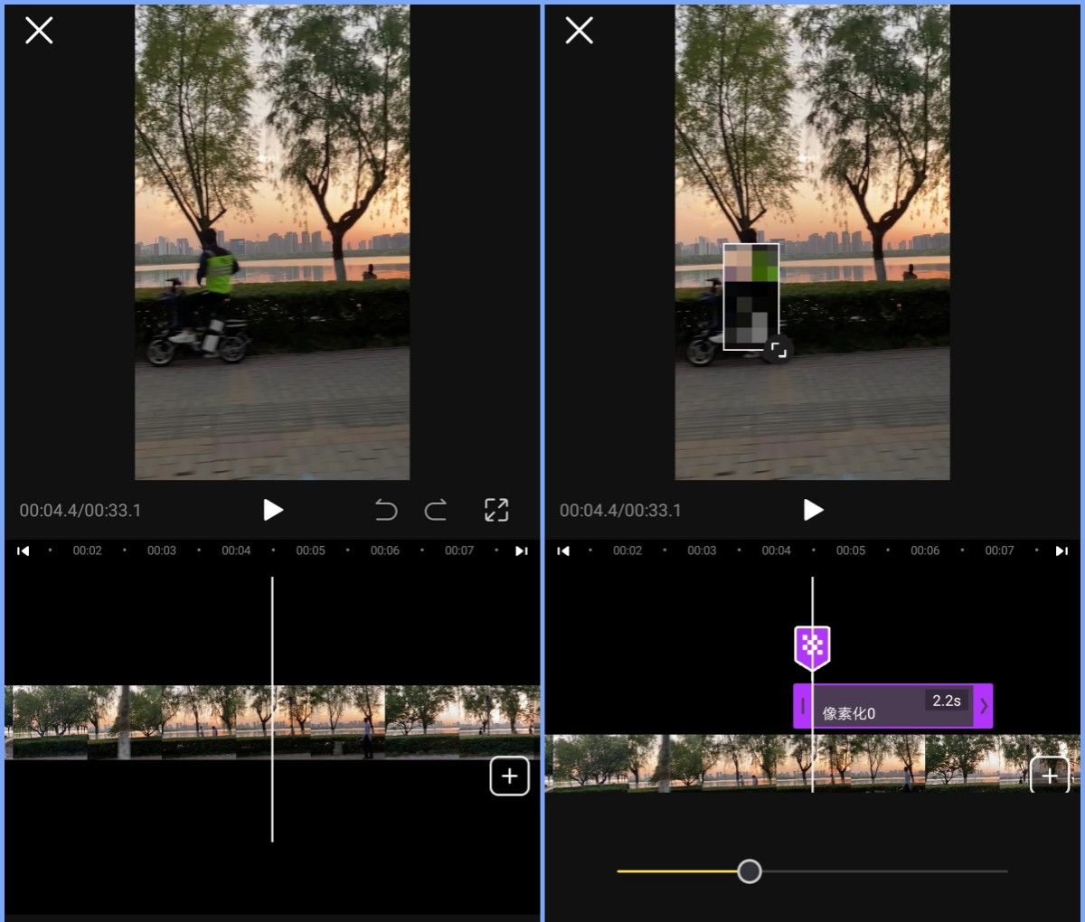The height and width of the screenshot is (922, 1085).
Task: Redo the last edit
Action: tap(436, 510)
